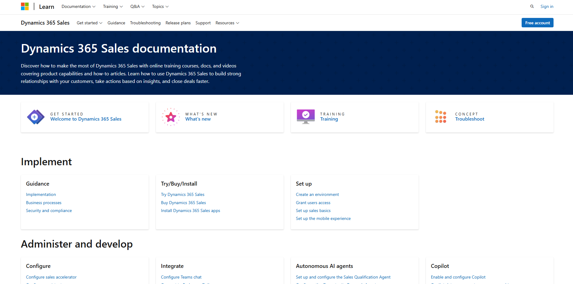Open the Business processes link
Image resolution: width=573 pixels, height=284 pixels.
point(44,203)
